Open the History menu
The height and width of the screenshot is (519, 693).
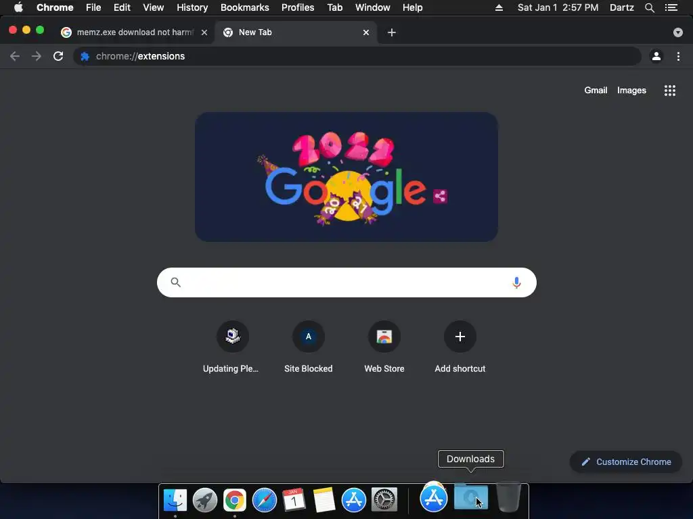[x=192, y=7]
